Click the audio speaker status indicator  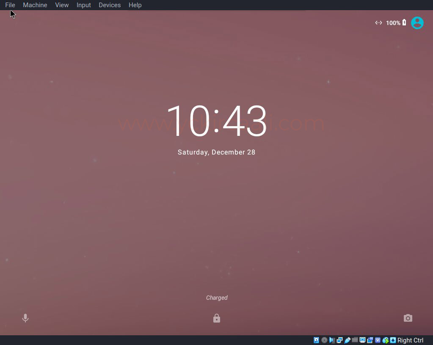point(332,340)
